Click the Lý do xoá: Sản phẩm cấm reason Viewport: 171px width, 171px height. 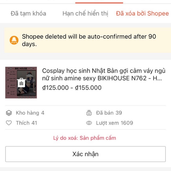click(85, 138)
